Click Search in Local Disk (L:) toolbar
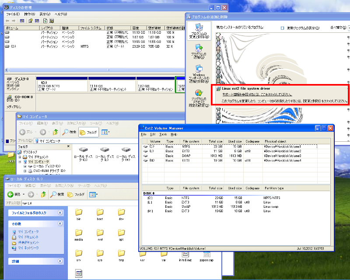The width and height of the screenshot is (350, 280). pyautogui.click(x=57, y=194)
